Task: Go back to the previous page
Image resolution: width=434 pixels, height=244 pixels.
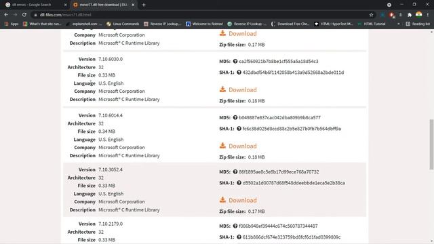Action: click(6, 15)
